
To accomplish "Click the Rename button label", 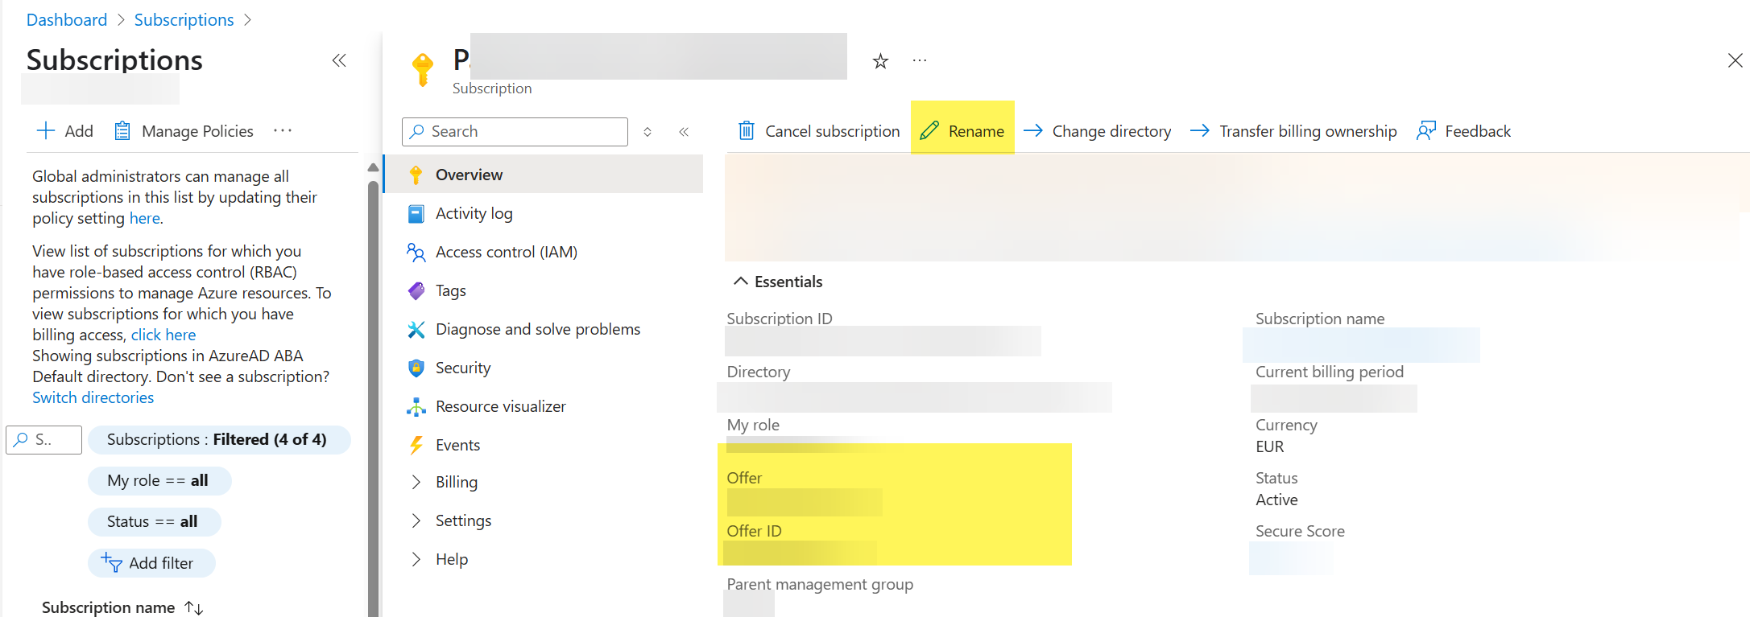I will pos(976,131).
